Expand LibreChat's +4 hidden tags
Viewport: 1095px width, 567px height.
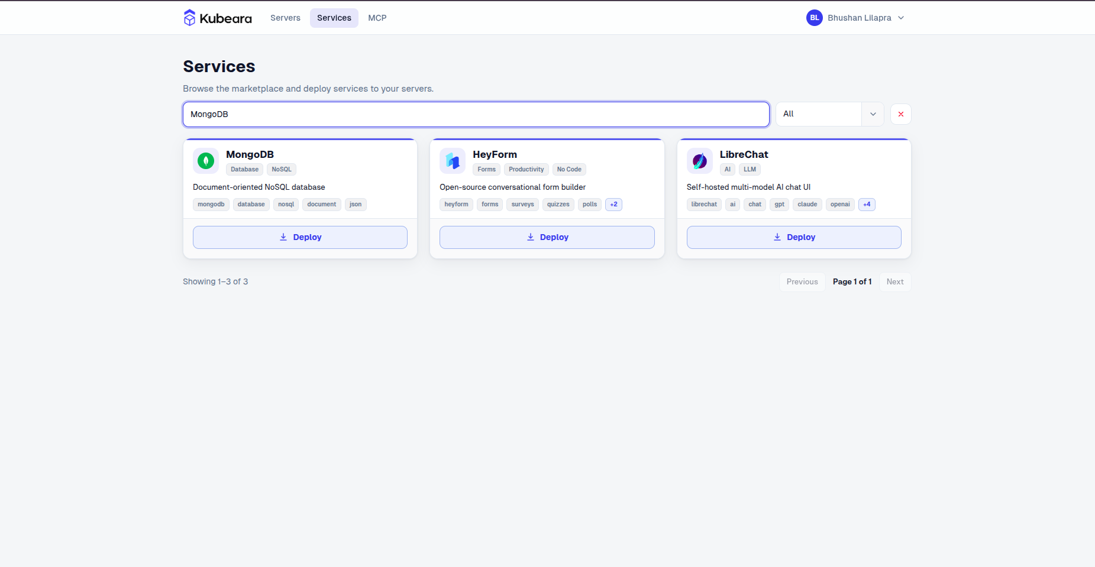pyautogui.click(x=867, y=205)
